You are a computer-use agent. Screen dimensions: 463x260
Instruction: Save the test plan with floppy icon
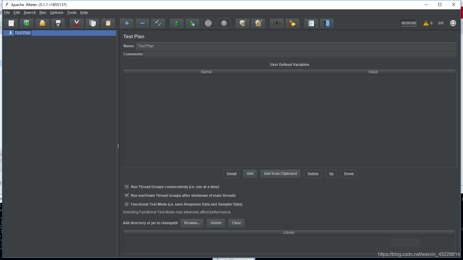tap(58, 23)
